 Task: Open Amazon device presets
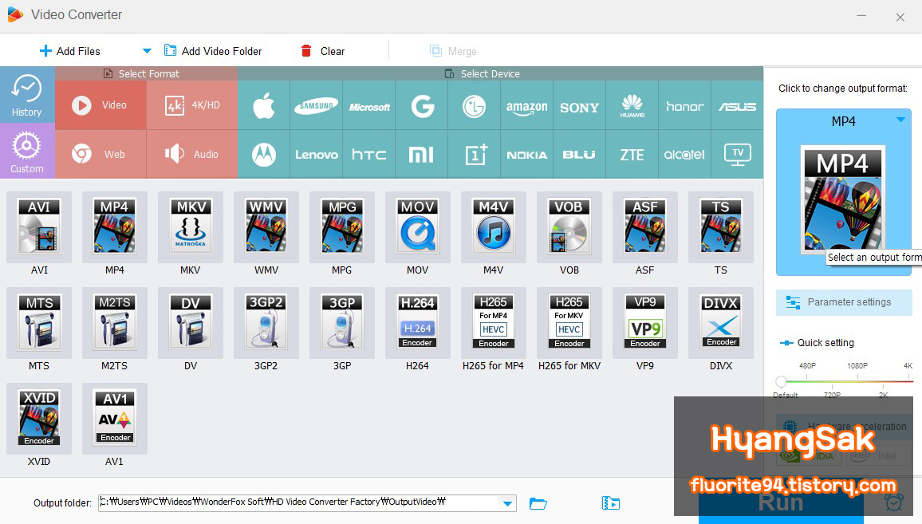[x=527, y=106]
